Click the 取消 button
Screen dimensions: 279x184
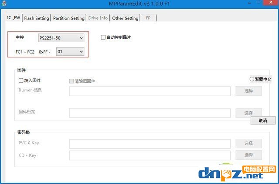[x=263, y=120]
